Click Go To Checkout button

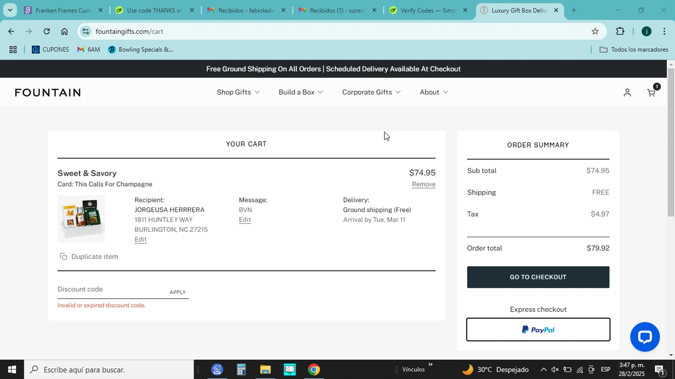[538, 277]
